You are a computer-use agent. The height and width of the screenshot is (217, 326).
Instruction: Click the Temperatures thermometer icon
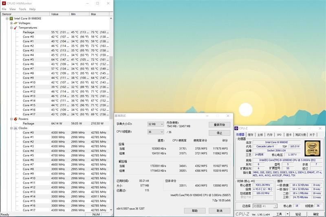click(x=15, y=28)
